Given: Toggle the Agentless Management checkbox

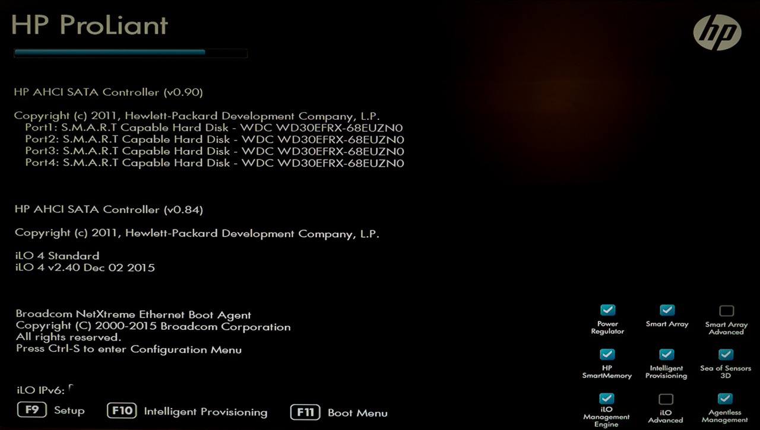Looking at the screenshot, I should coord(725,399).
